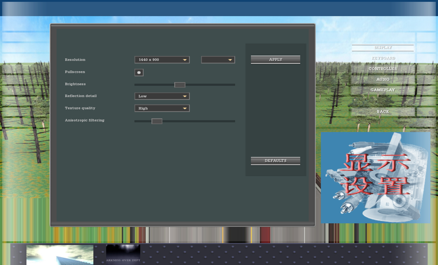
Task: Click the '1440 x 900' resolution value
Action: pyautogui.click(x=149, y=60)
